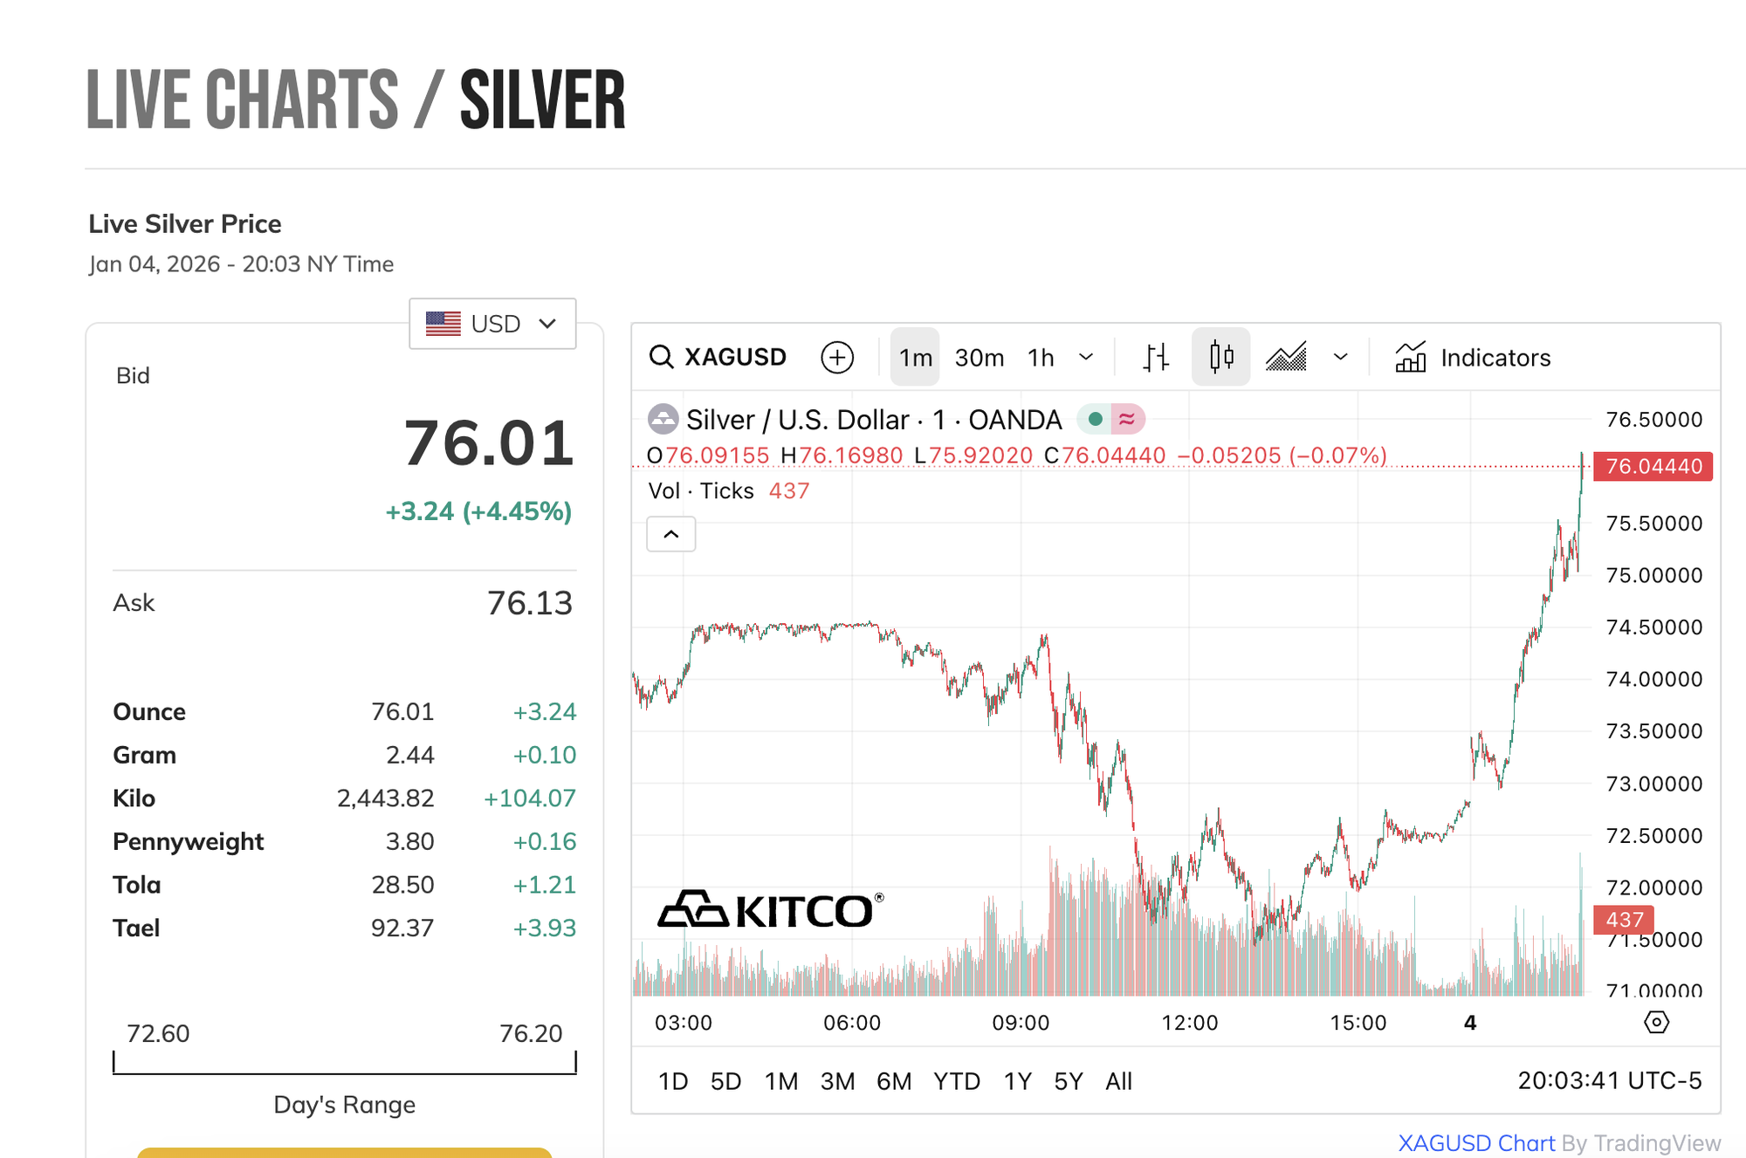Image resolution: width=1746 pixels, height=1158 pixels.
Task: Click the 76.04440 current price label
Action: (1653, 466)
